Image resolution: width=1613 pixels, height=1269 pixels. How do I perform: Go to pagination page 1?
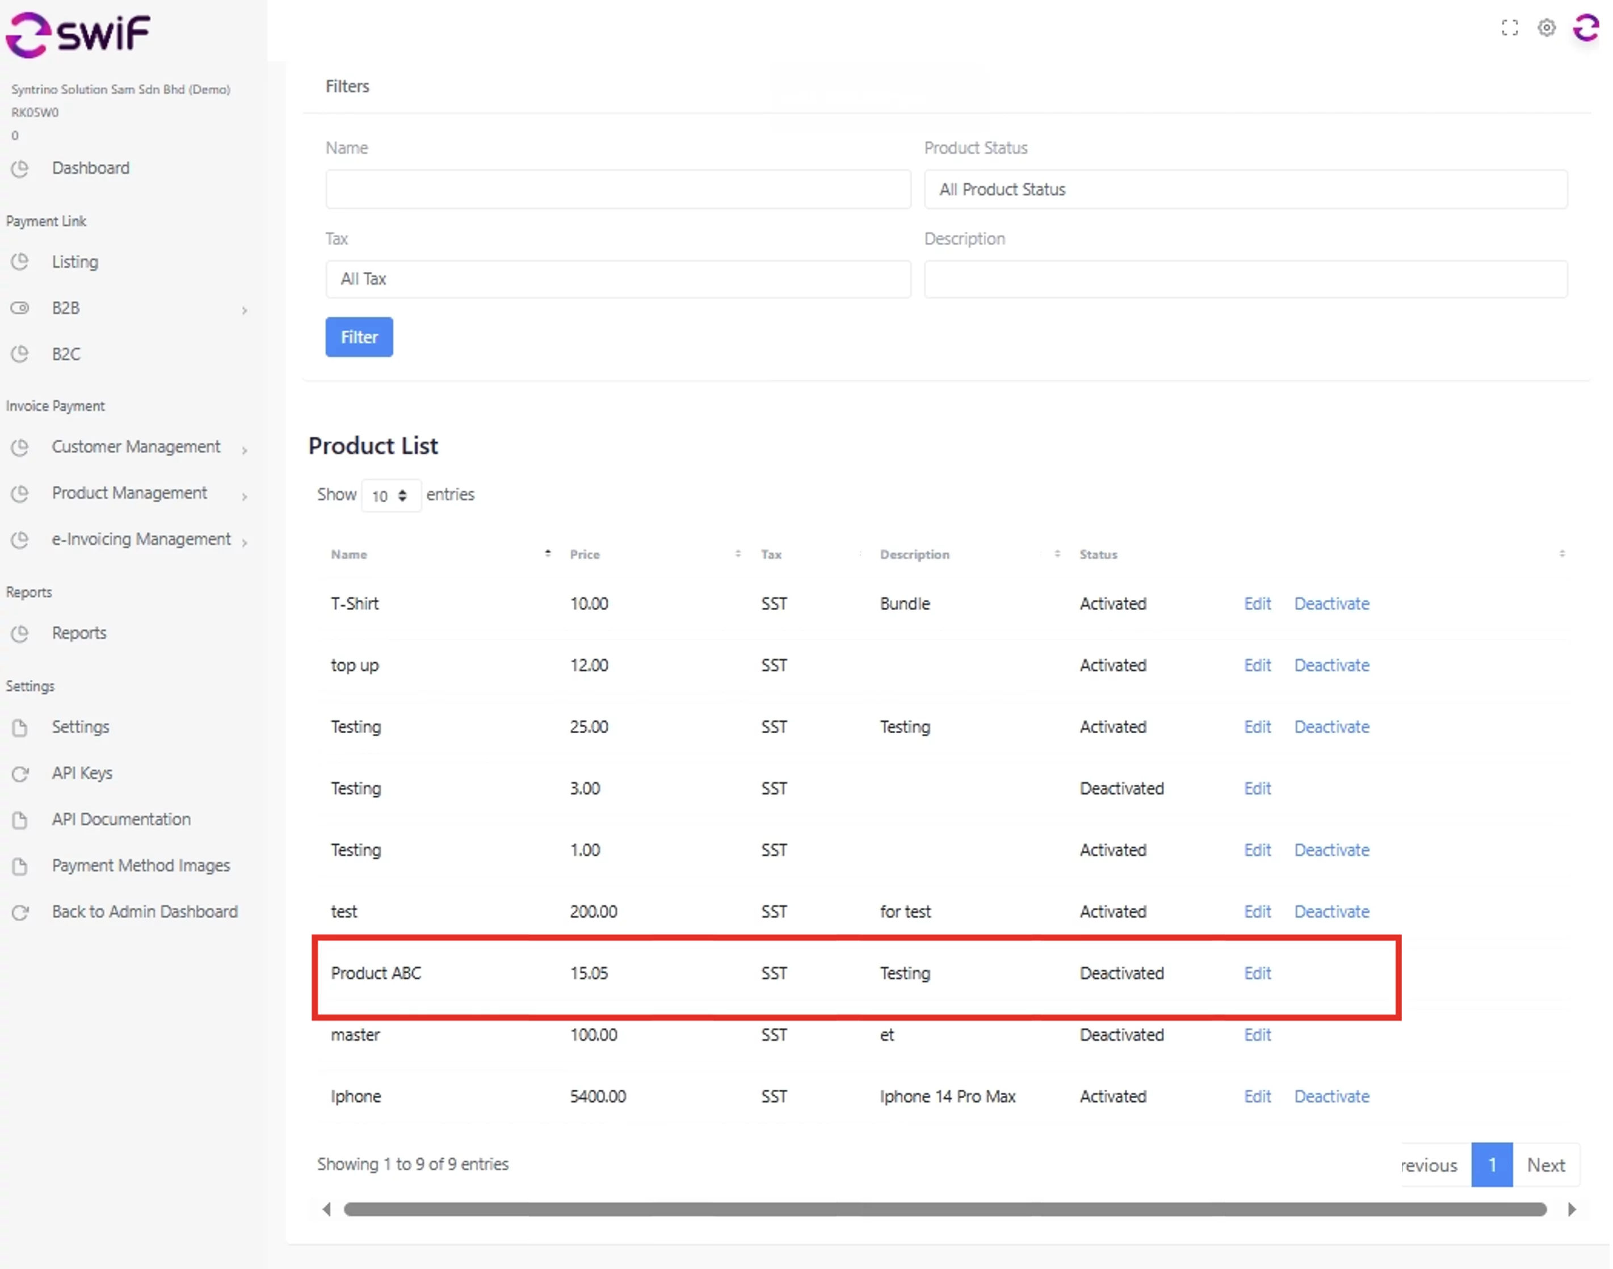tap(1491, 1165)
